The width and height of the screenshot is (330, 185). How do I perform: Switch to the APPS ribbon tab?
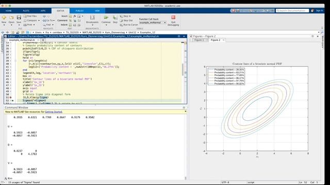coord(43,11)
